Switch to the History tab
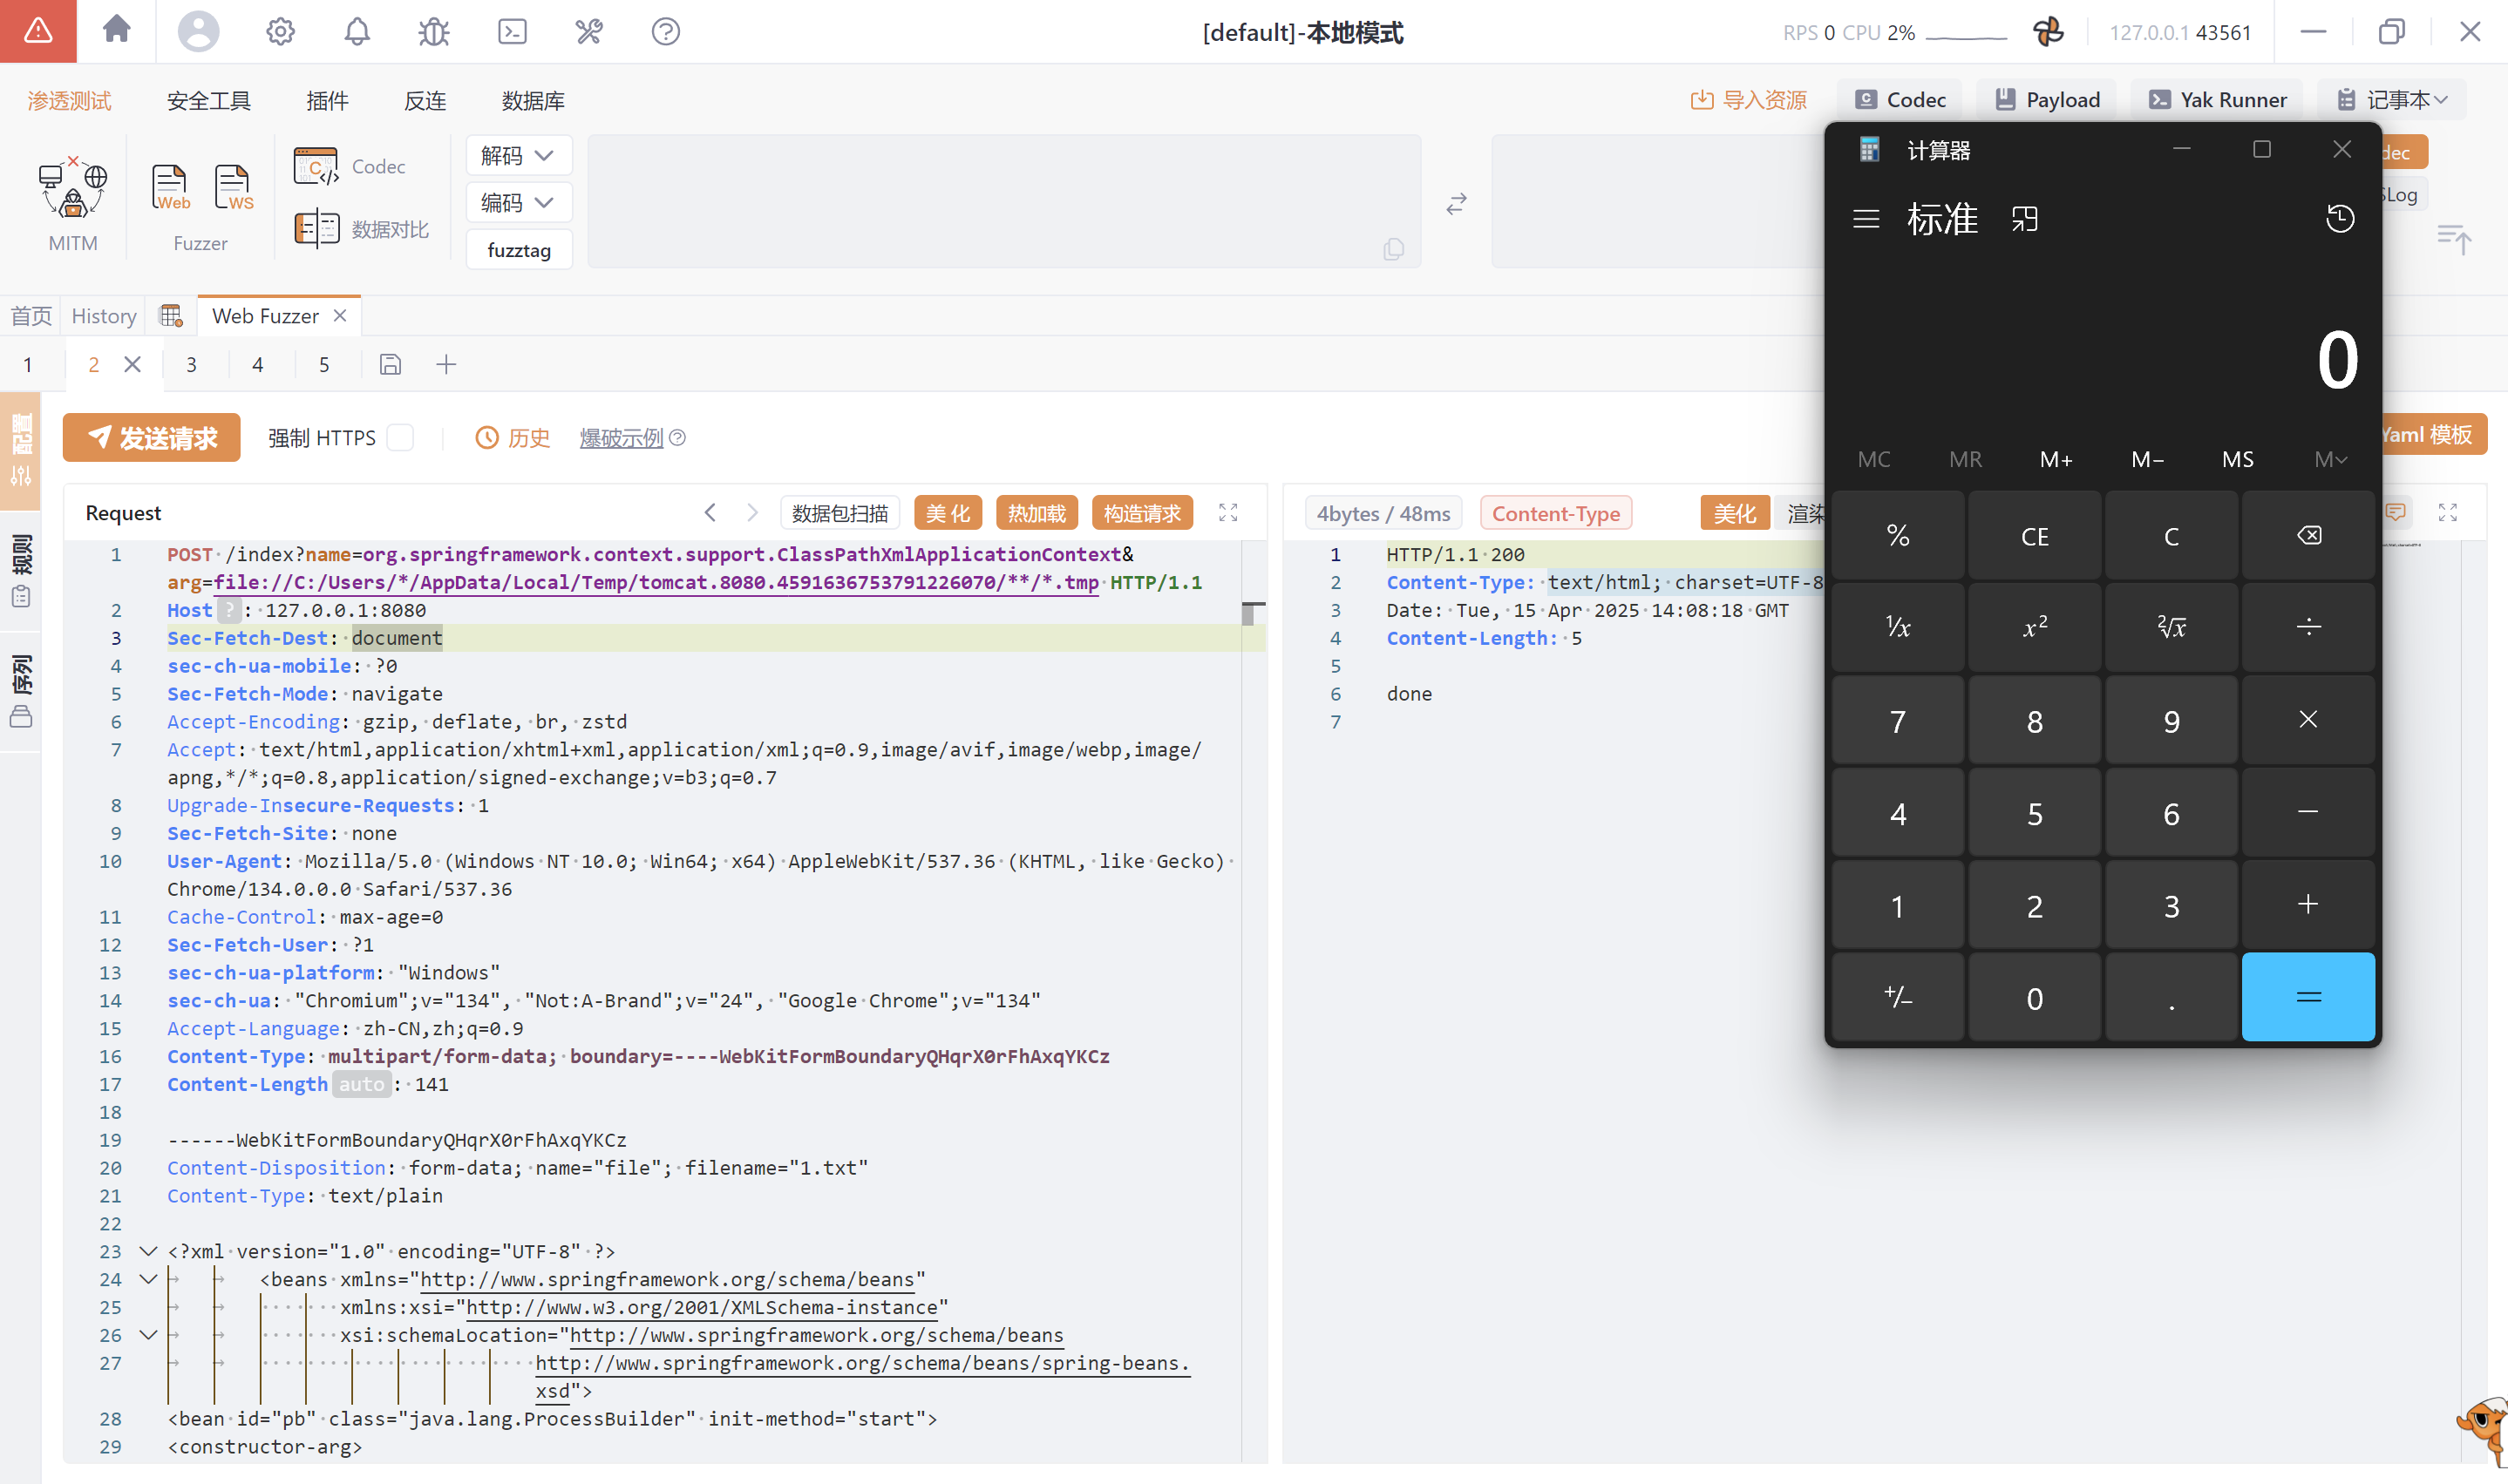Viewport: 2508px width, 1484px height. point(103,316)
